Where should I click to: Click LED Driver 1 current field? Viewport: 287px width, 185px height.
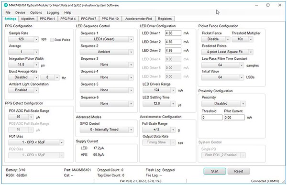coord(173,33)
